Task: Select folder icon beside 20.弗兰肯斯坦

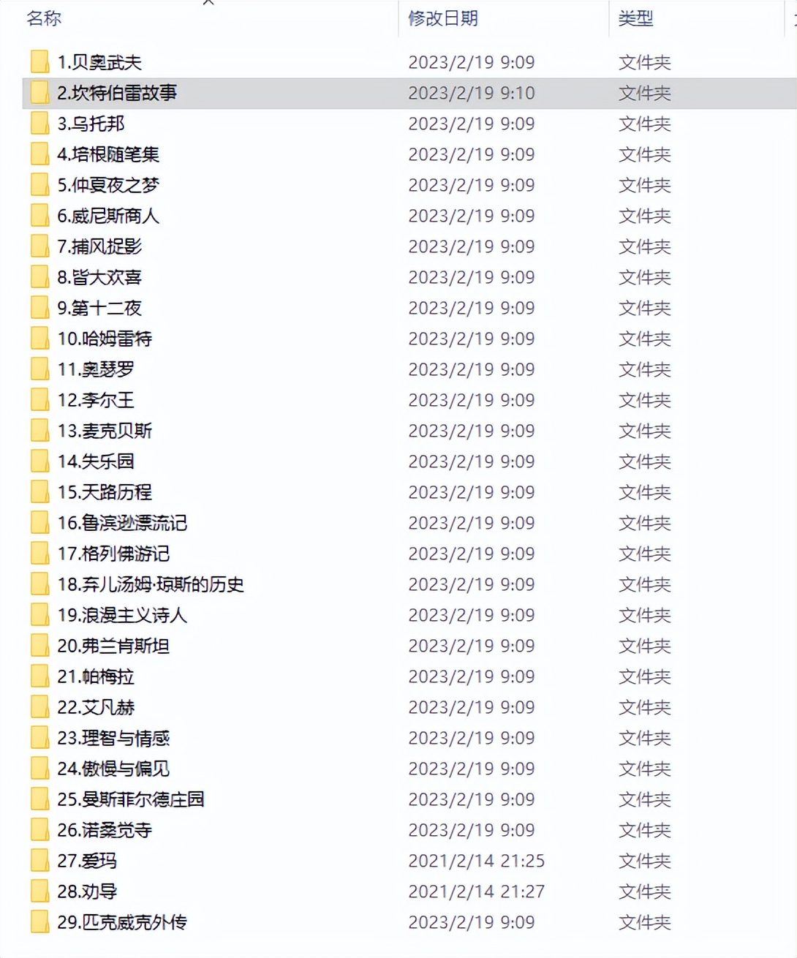Action: [x=39, y=646]
